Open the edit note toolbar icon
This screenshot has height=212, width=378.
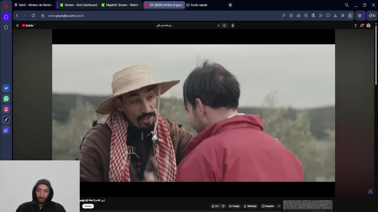pos(291,16)
